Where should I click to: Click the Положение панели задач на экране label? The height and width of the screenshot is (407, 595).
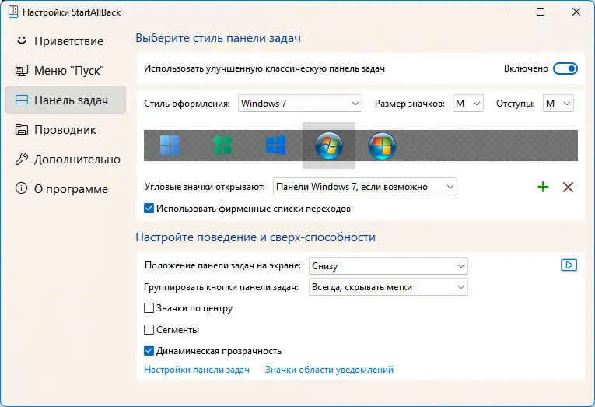pos(222,265)
